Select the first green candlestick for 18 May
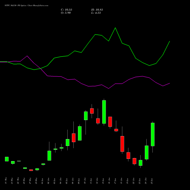The width and height of the screenshot is (190, 190). (7, 159)
